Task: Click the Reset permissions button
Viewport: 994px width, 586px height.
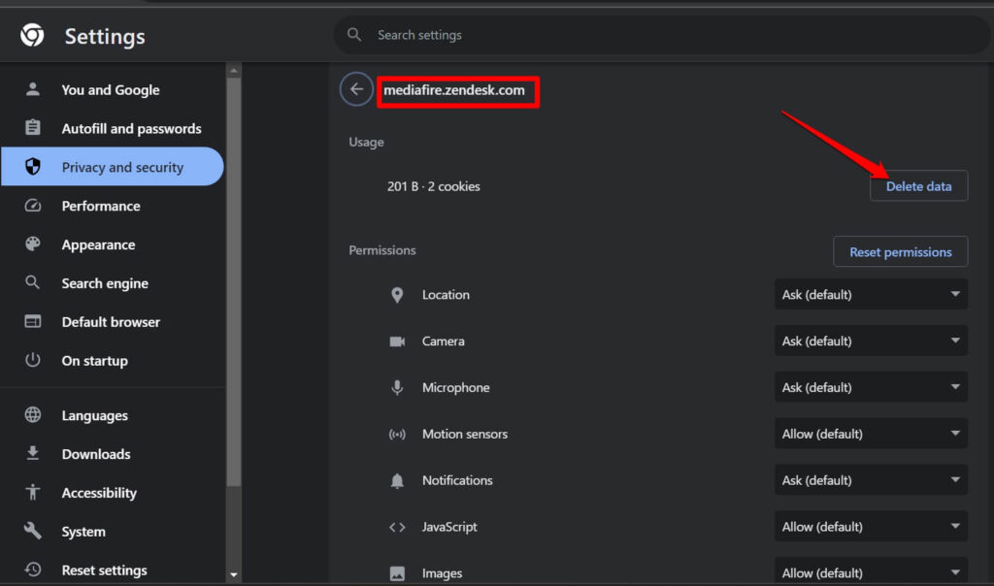Action: tap(900, 251)
